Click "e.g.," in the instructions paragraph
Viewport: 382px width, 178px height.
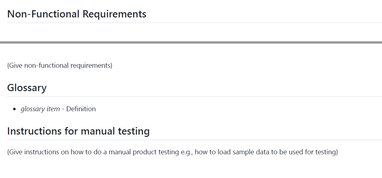click(x=187, y=152)
